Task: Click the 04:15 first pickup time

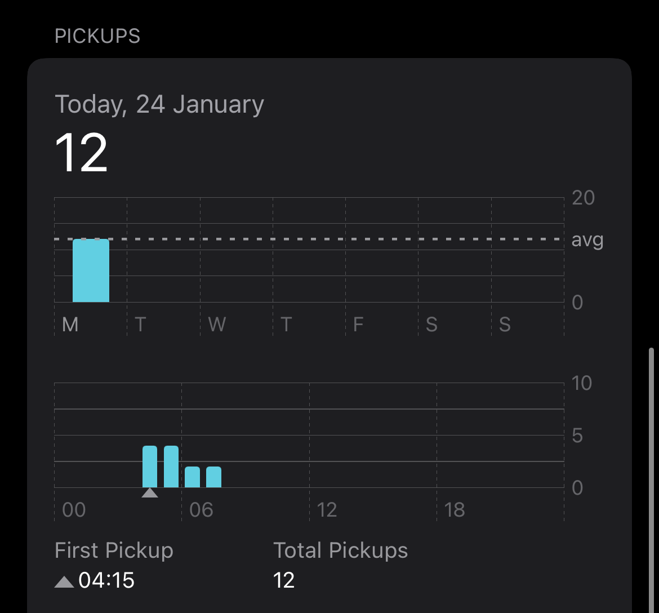Action: click(x=106, y=580)
